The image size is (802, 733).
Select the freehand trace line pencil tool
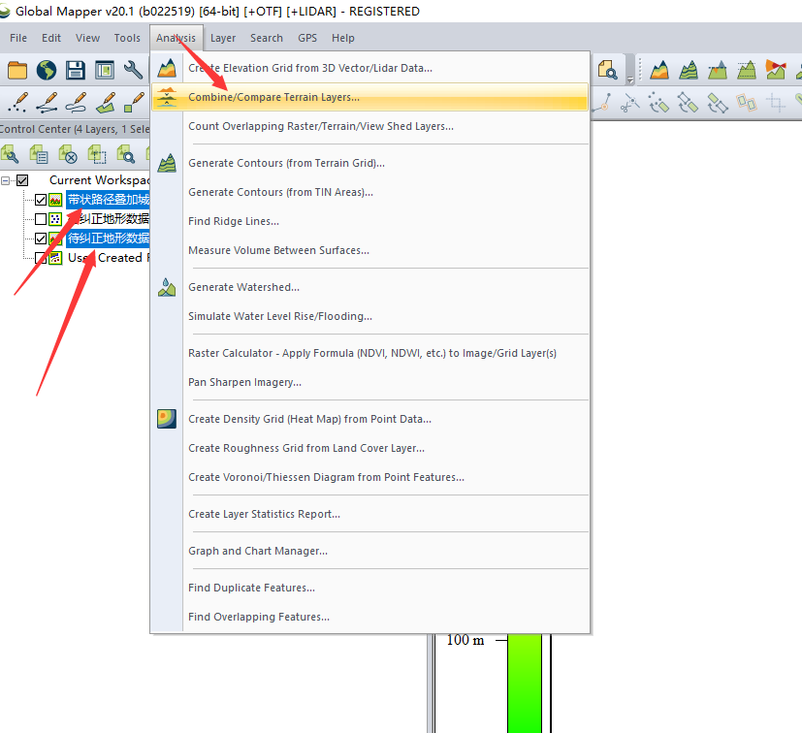[x=76, y=103]
